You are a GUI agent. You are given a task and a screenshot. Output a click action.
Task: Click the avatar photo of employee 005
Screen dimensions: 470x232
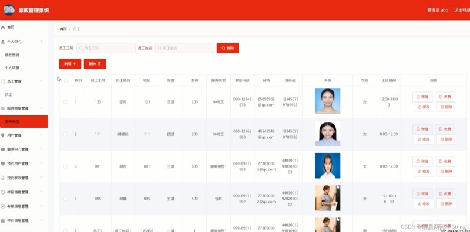[327, 198]
